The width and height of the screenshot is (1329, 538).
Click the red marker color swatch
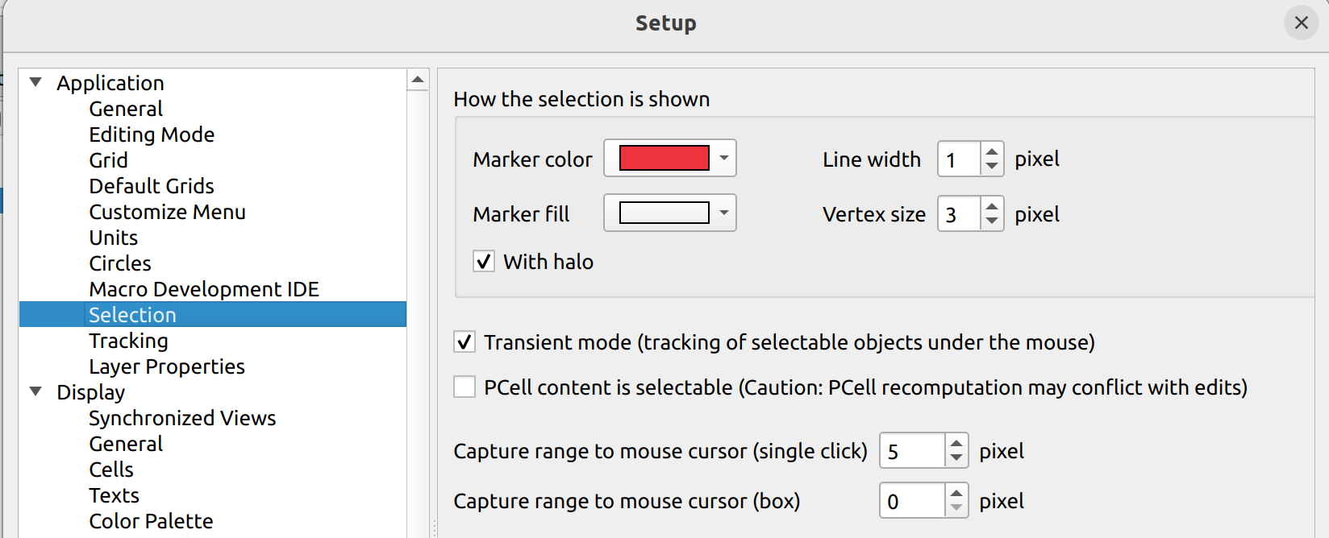tap(664, 159)
